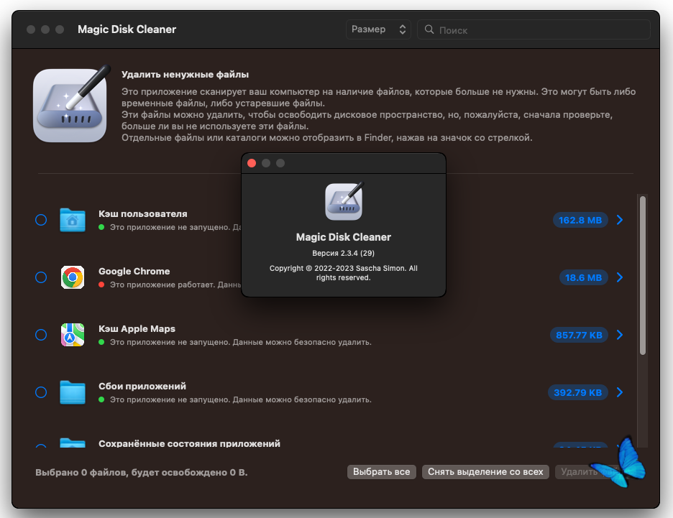Close the About dialog with red button
The height and width of the screenshot is (518, 673).
coord(252,163)
